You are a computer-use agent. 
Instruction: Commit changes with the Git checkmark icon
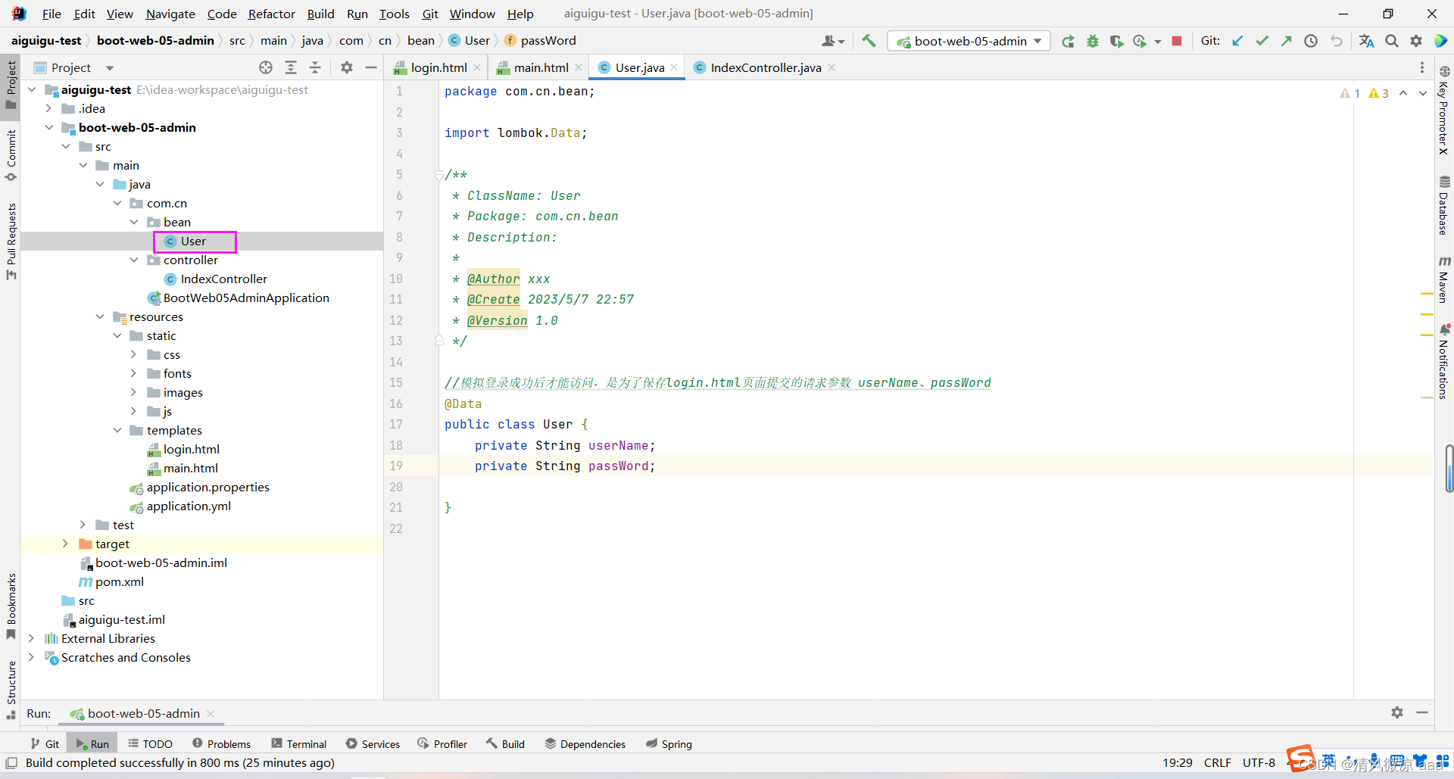[1262, 41]
